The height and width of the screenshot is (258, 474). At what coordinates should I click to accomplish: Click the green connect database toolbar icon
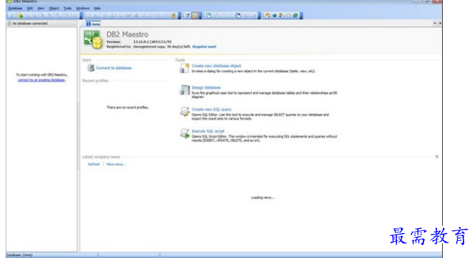coord(20,15)
